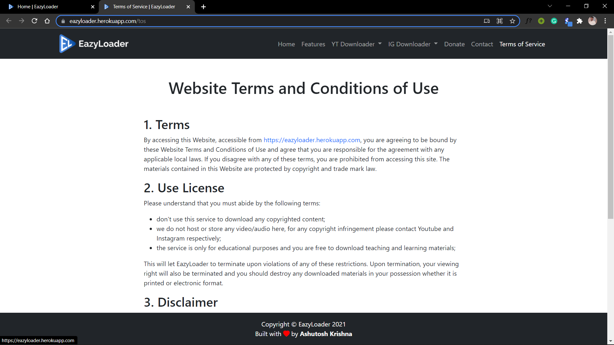Open Chrome's three-dot menu
This screenshot has height=345, width=614.
(605, 21)
